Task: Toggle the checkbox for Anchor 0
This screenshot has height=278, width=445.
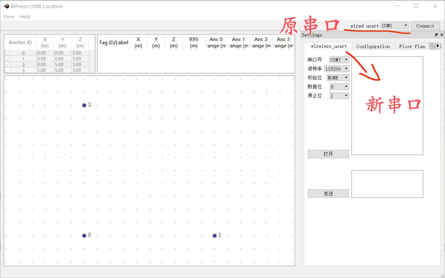Action: pyautogui.click(x=8, y=53)
